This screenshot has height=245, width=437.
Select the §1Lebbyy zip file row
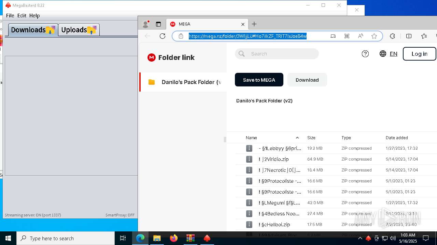click(x=336, y=148)
